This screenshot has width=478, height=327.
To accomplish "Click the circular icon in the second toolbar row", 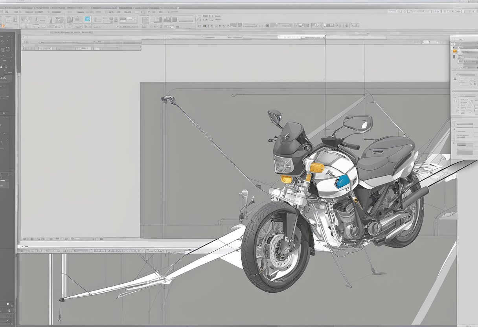I will coord(267,26).
